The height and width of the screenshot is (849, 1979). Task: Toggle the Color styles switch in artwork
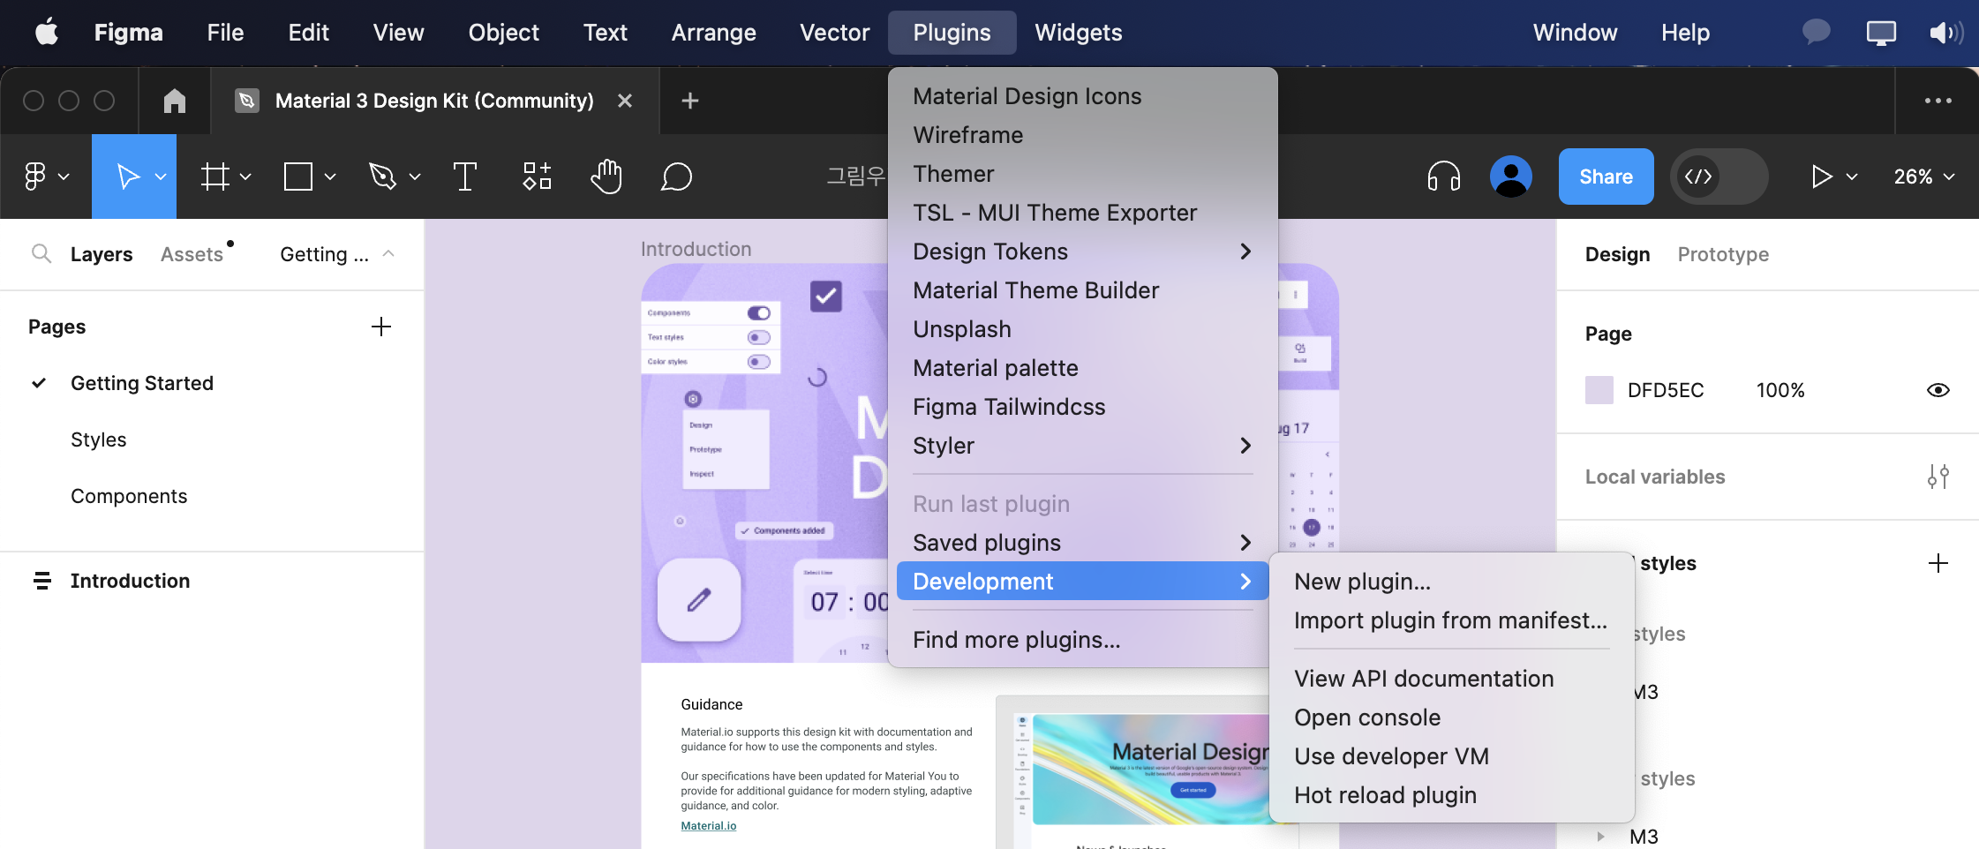click(758, 362)
